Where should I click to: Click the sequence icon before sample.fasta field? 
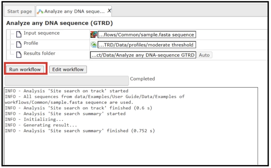coord(94,35)
